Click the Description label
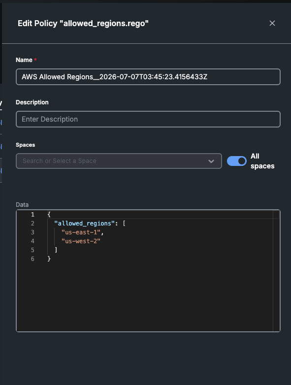The width and height of the screenshot is (291, 385). pyautogui.click(x=32, y=102)
